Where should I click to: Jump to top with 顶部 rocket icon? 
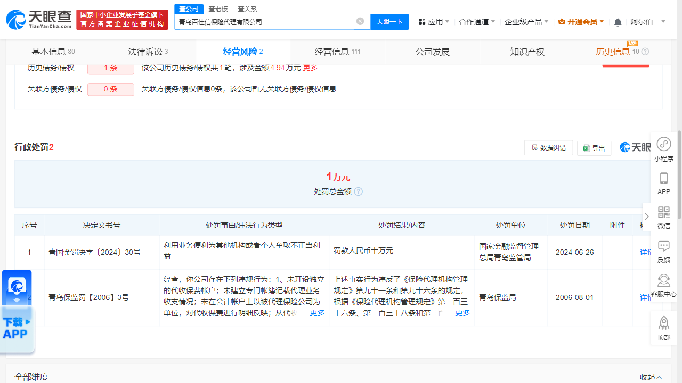pyautogui.click(x=664, y=328)
